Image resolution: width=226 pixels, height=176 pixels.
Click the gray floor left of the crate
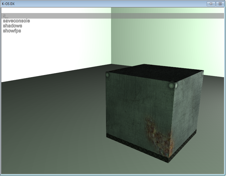click(50, 125)
